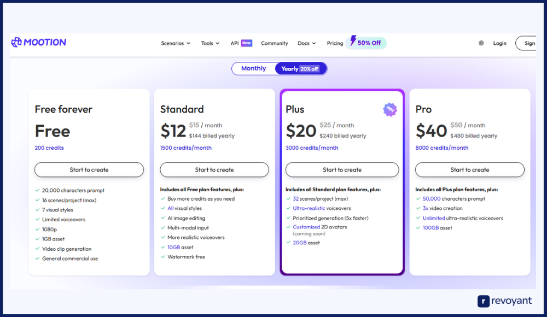Click 'Includes all Plus plan features, plus:'
The width and height of the screenshot is (547, 317).
[x=456, y=189]
